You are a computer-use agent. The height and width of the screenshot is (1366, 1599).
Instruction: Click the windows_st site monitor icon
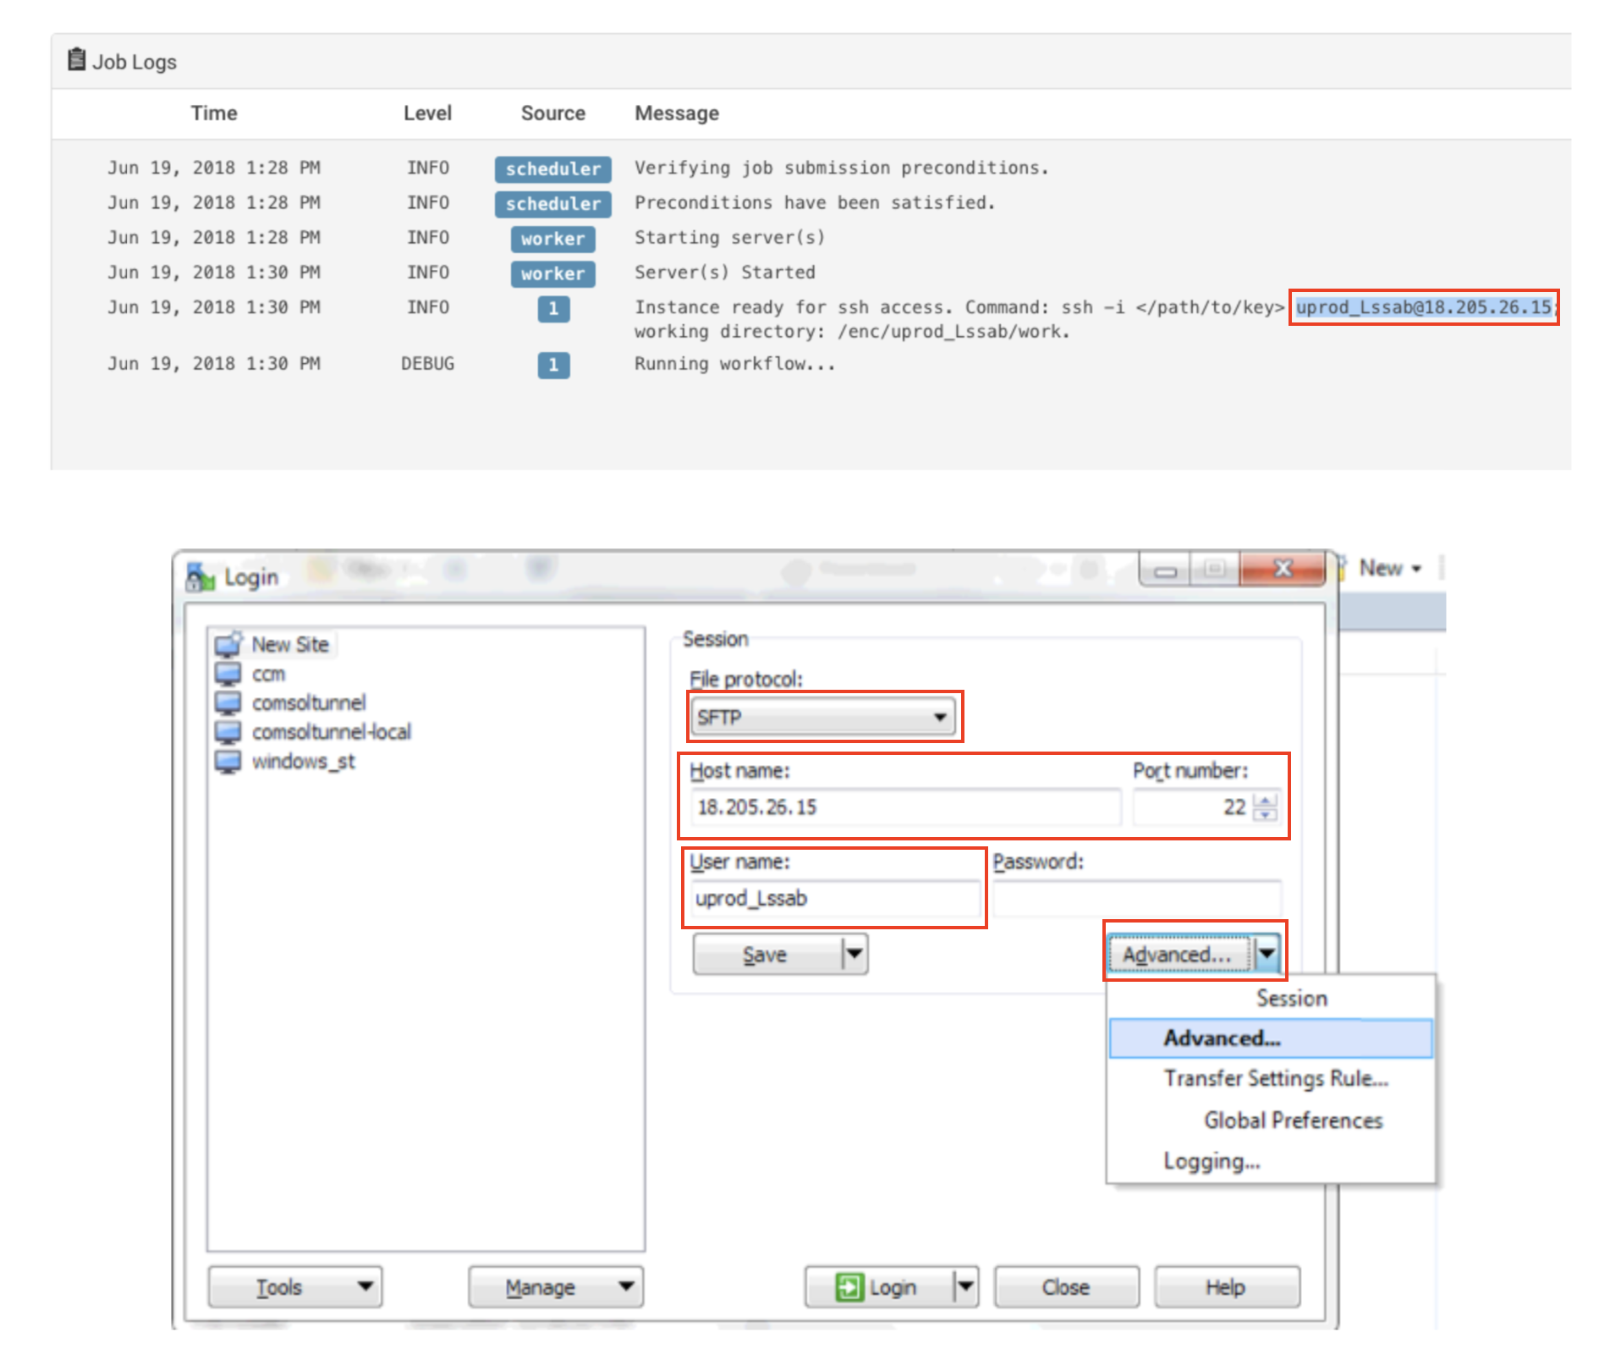click(228, 761)
